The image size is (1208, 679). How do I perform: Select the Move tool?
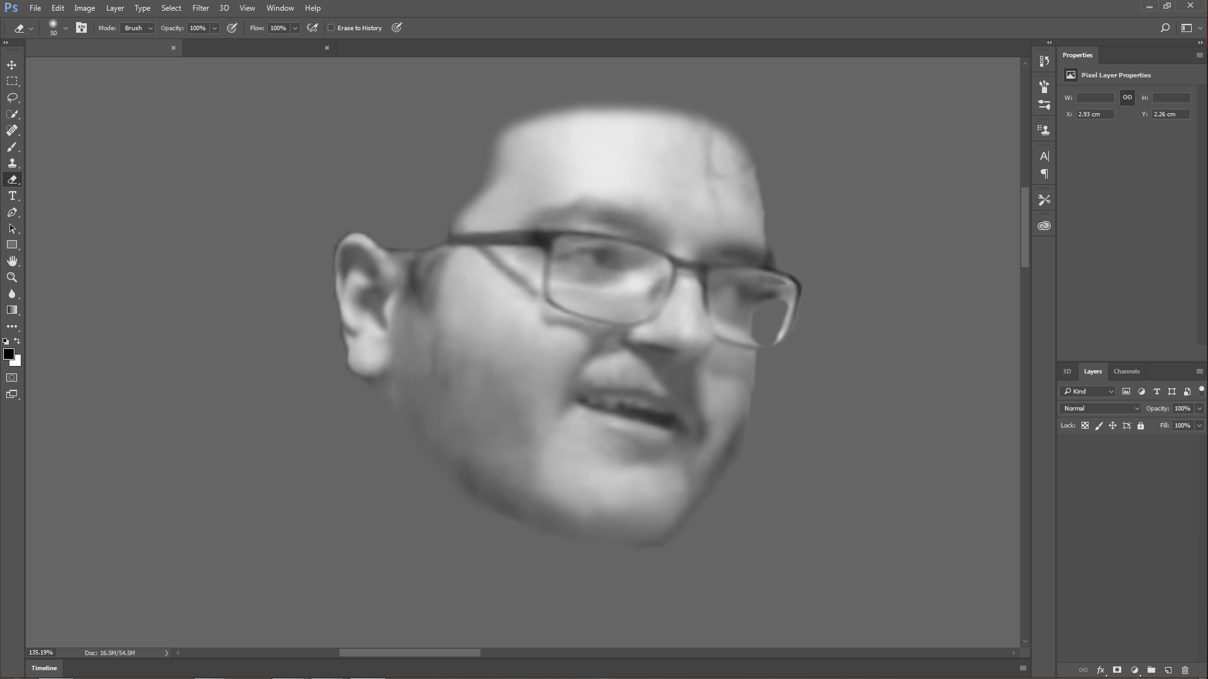coord(12,65)
